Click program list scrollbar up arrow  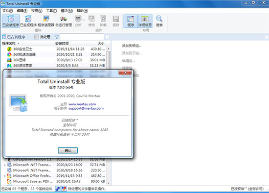click(109, 49)
